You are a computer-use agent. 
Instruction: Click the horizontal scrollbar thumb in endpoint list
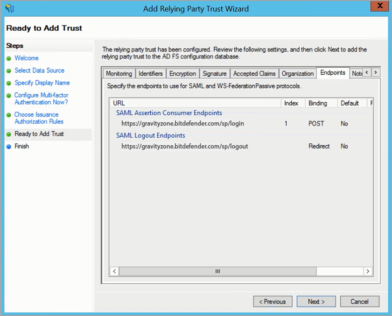[217, 271]
